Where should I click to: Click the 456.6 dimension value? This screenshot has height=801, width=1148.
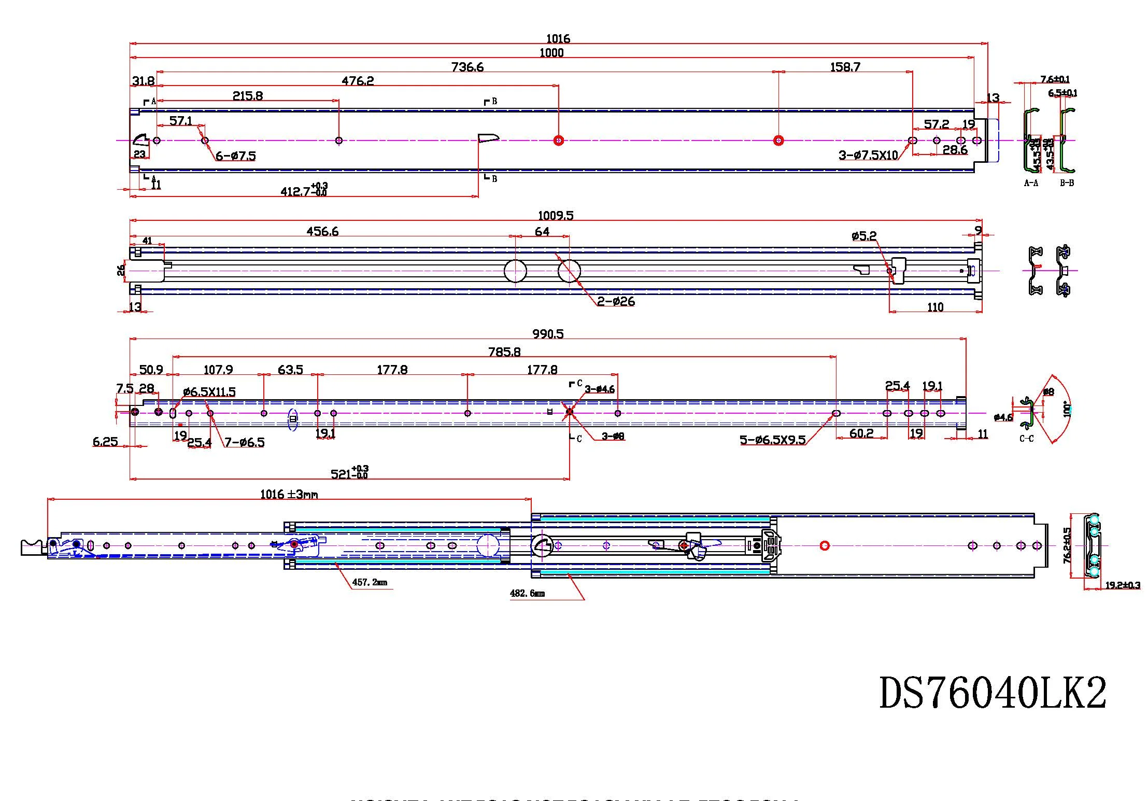[322, 231]
